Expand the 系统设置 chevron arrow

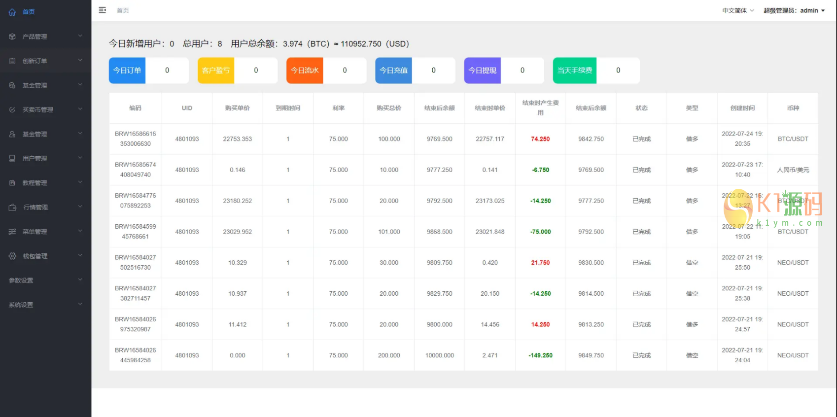pyautogui.click(x=80, y=305)
